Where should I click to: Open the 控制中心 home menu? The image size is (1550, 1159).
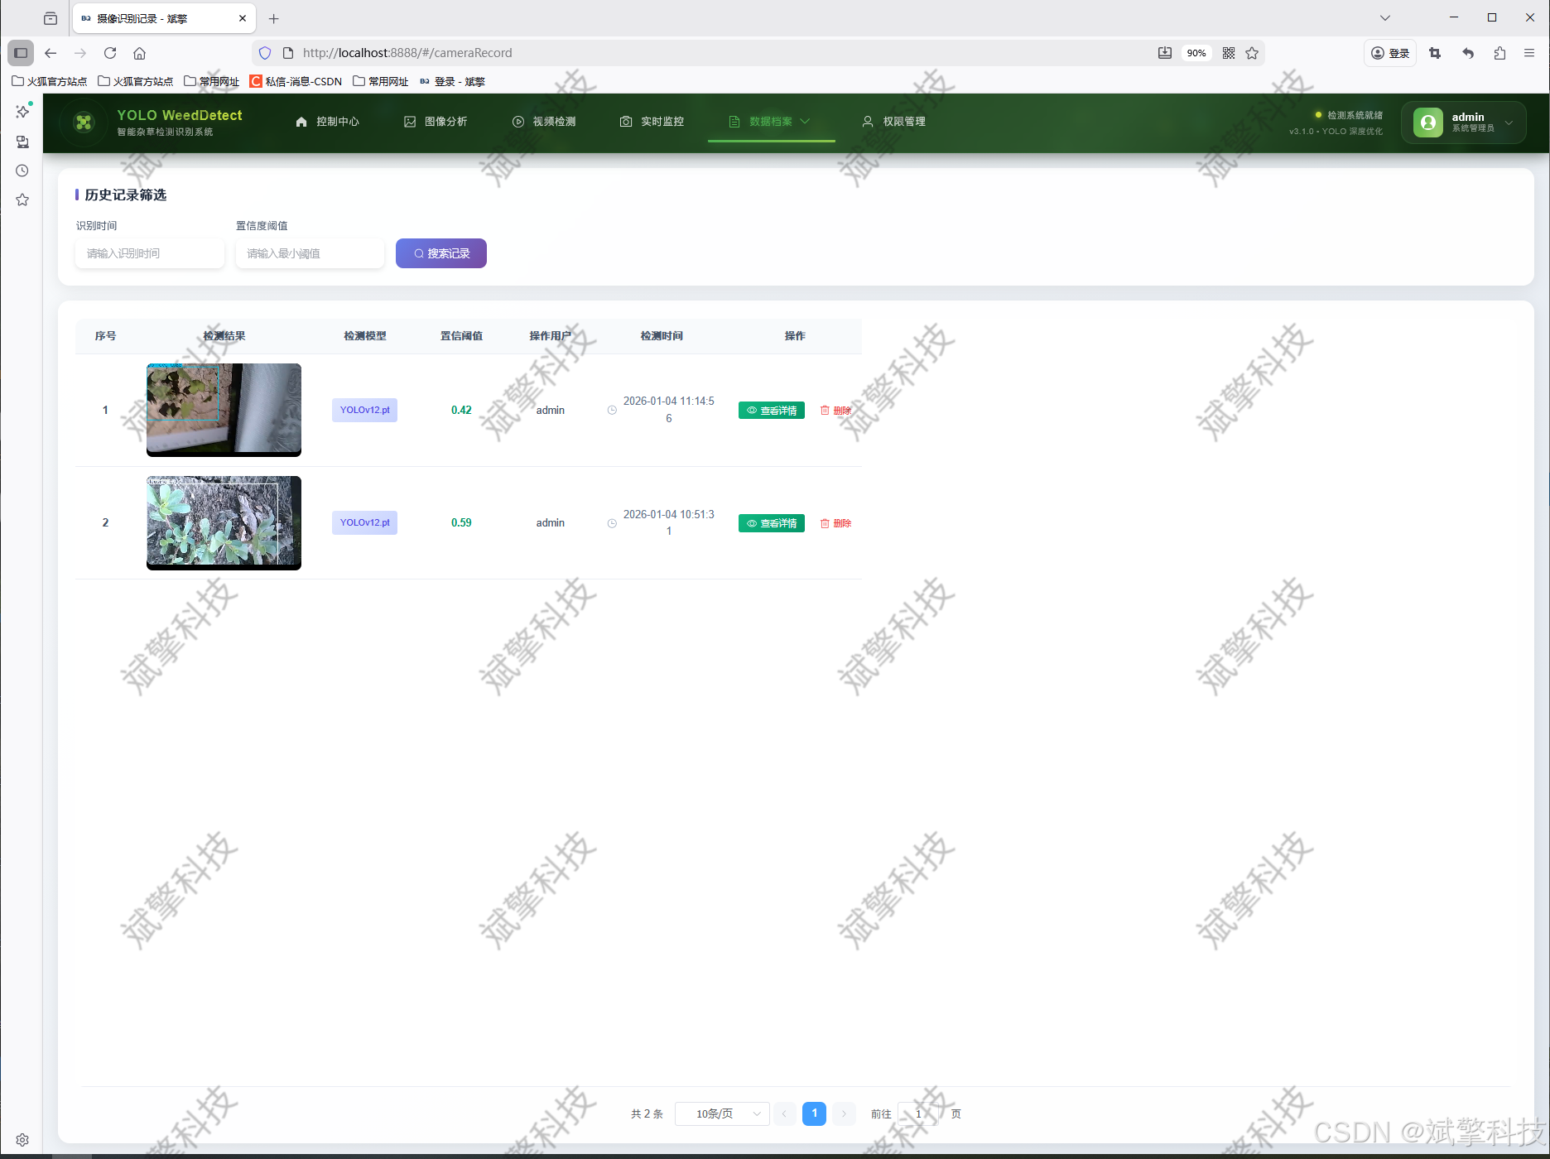coord(327,122)
